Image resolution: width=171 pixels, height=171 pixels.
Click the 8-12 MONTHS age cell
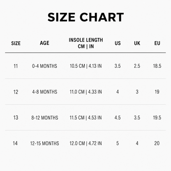[x=45, y=118]
